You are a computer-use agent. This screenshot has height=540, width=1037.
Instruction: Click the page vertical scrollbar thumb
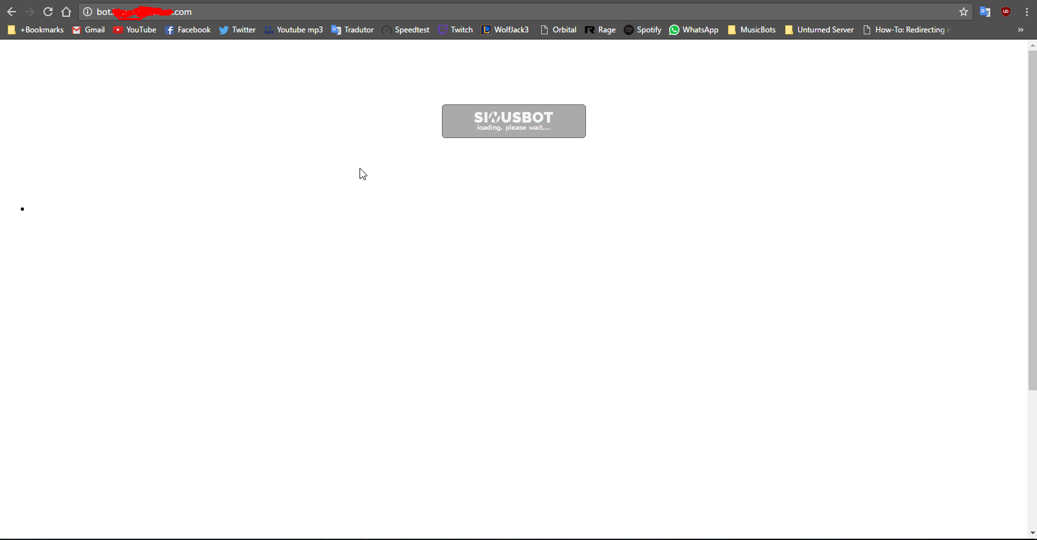coord(1032,220)
